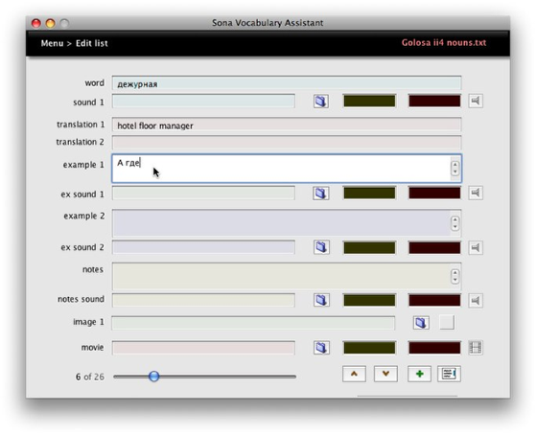Viewport: 537px width, 435px height.
Task: Browse file for image 1
Action: [421, 322]
